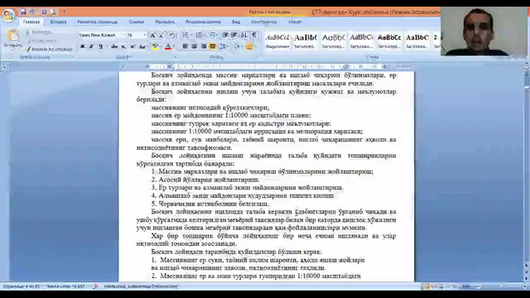
Task: Align text left
Action: (185, 46)
